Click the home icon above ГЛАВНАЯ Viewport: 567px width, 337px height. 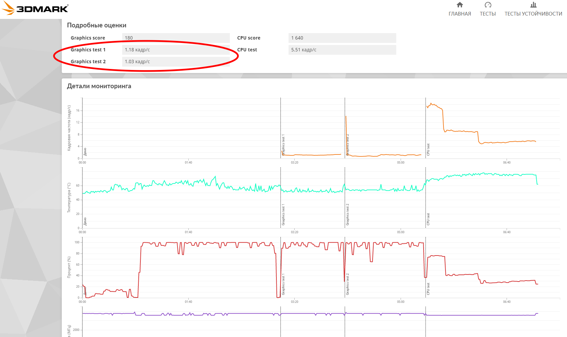coord(460,5)
